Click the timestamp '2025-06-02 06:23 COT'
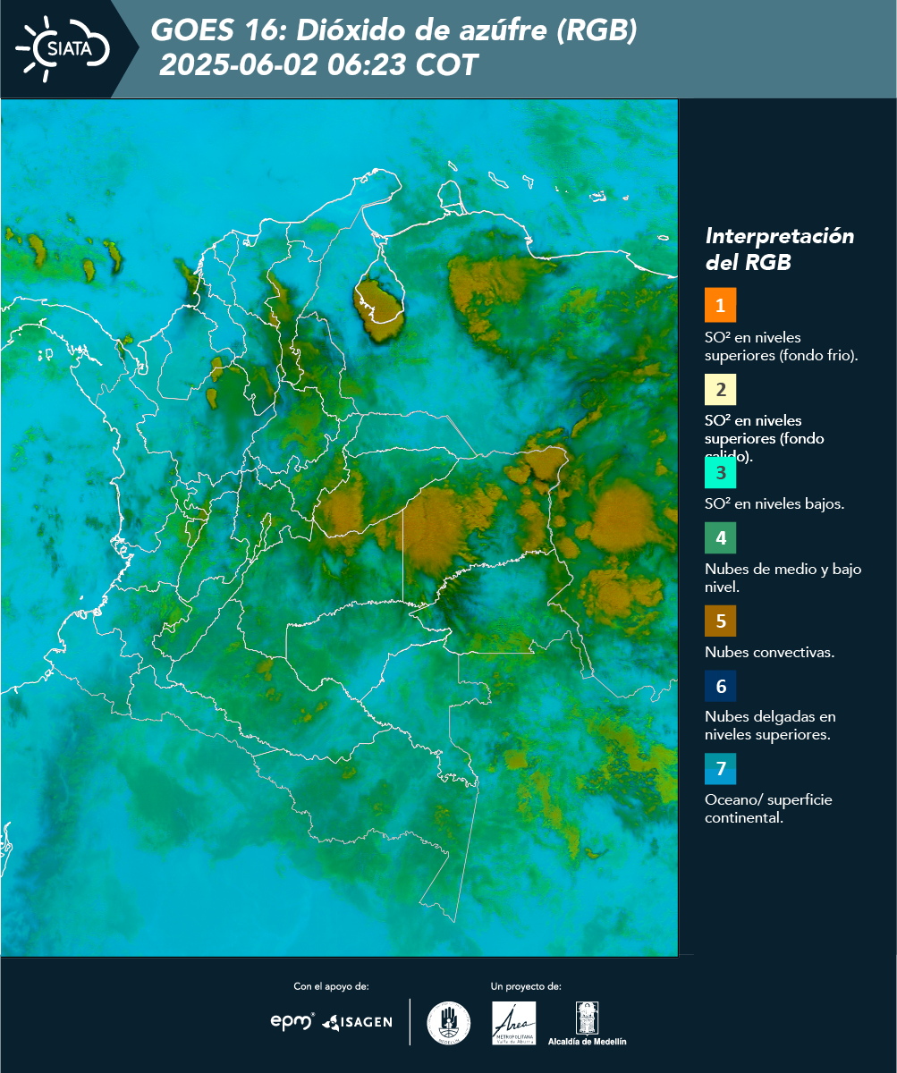 click(x=318, y=65)
